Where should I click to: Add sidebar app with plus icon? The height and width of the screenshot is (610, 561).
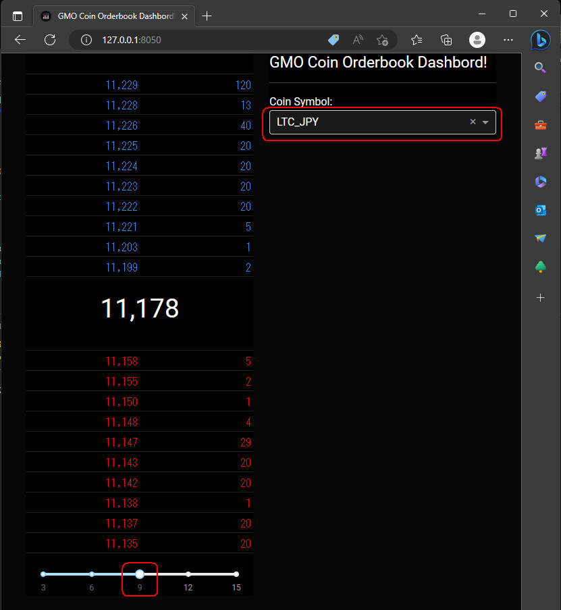tap(540, 298)
